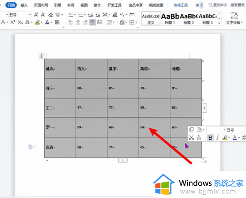Screen dimensions: 246x198
Task: Toggle Italic in the mini toolbar
Action: (x=217, y=138)
